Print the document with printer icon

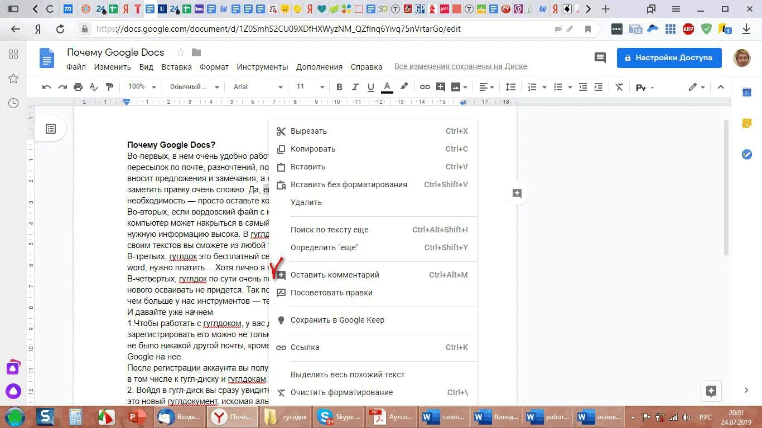coord(78,87)
